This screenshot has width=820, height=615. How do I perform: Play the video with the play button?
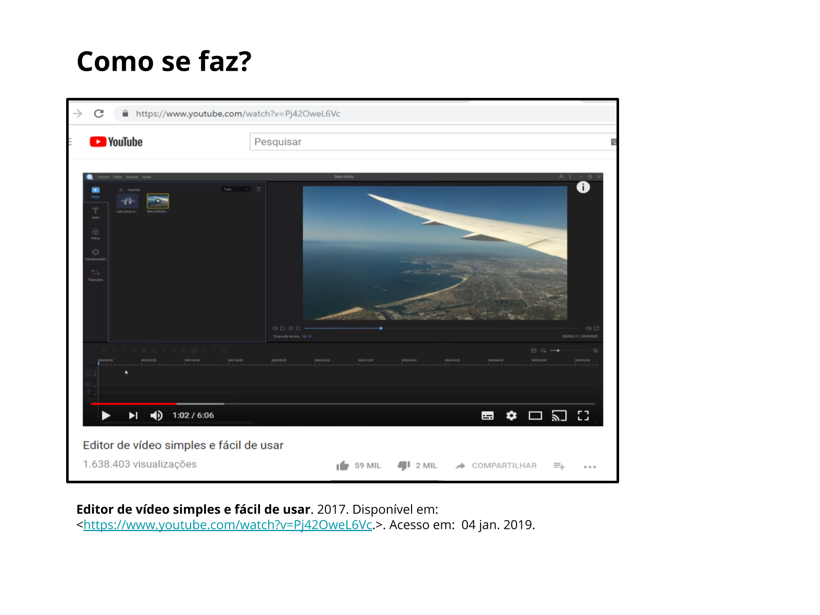pyautogui.click(x=106, y=416)
